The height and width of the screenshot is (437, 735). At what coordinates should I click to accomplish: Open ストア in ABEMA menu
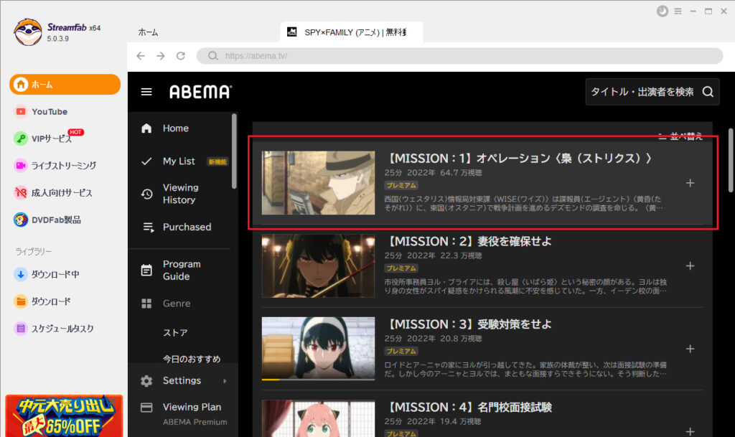point(175,332)
